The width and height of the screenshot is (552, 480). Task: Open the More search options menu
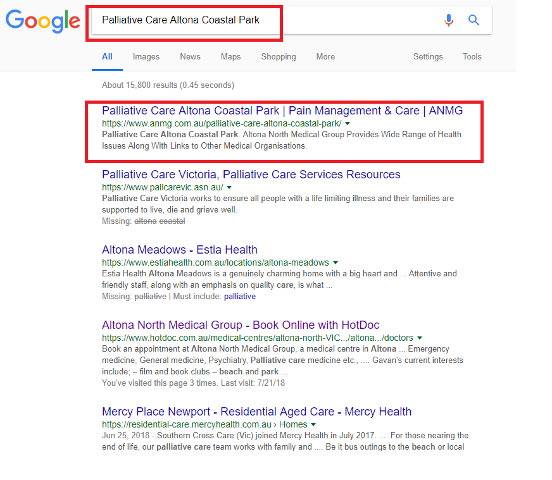coord(325,57)
